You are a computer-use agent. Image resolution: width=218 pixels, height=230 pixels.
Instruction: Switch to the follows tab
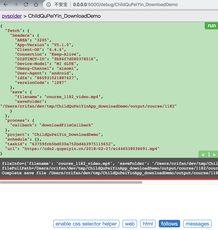[x=169, y=224]
